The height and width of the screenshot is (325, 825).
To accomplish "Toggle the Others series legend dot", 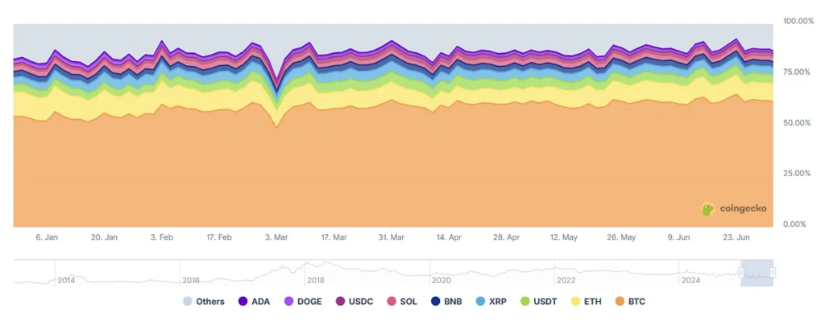I will (x=188, y=302).
